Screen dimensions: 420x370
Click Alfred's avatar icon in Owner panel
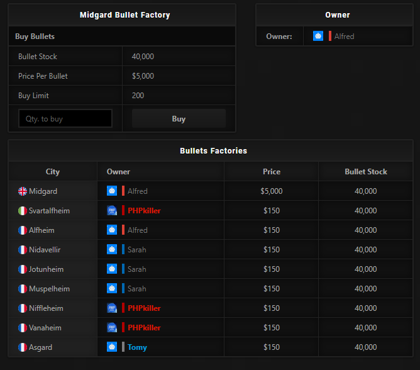click(318, 36)
